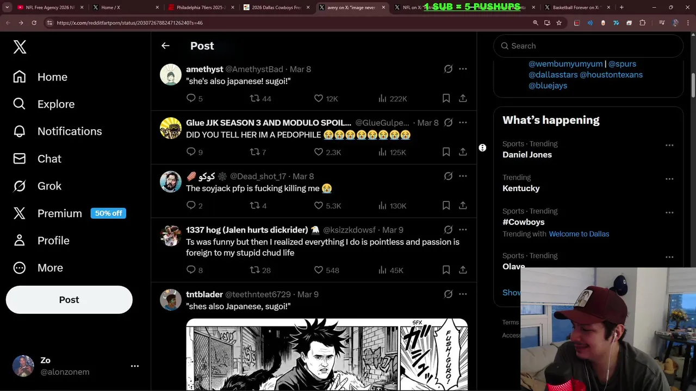
Task: Repost Glue JJK's post
Action: [254, 152]
